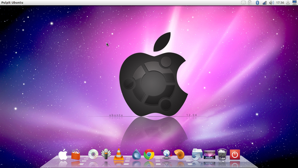Click the 17:36 clock in top panel
The image size is (298, 168).
[x=280, y=3]
